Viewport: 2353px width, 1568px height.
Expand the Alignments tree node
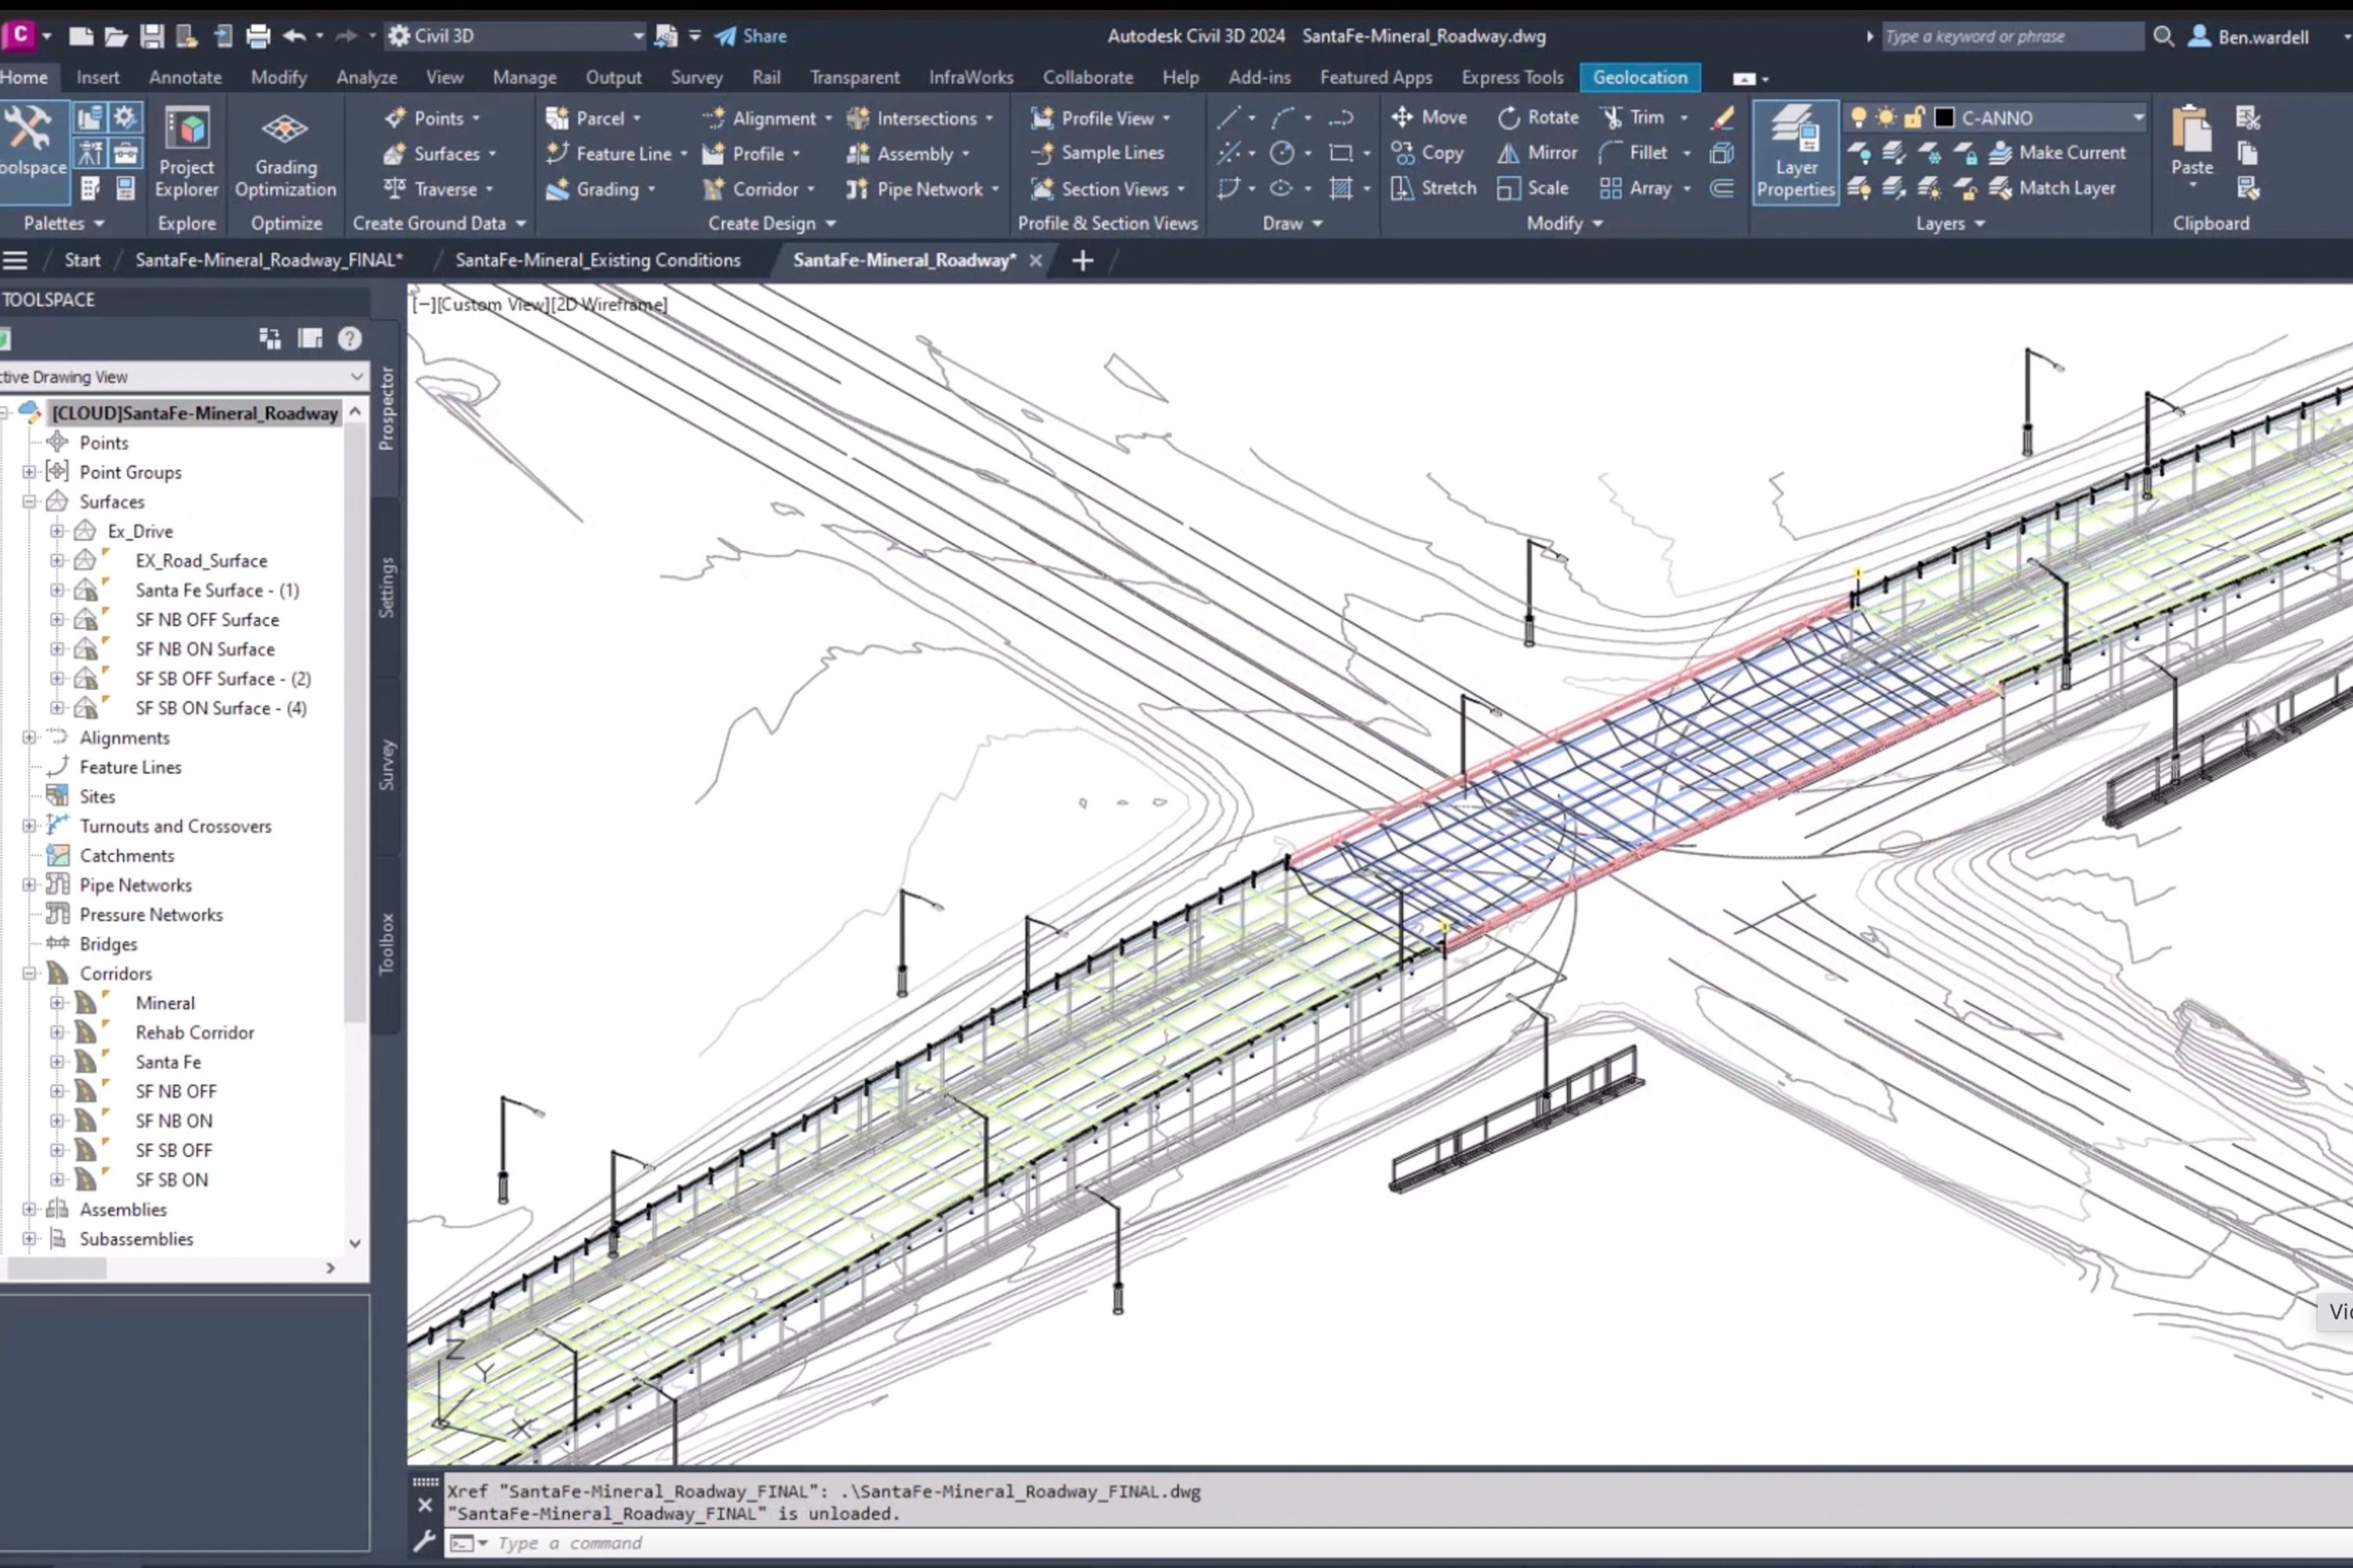(x=30, y=738)
